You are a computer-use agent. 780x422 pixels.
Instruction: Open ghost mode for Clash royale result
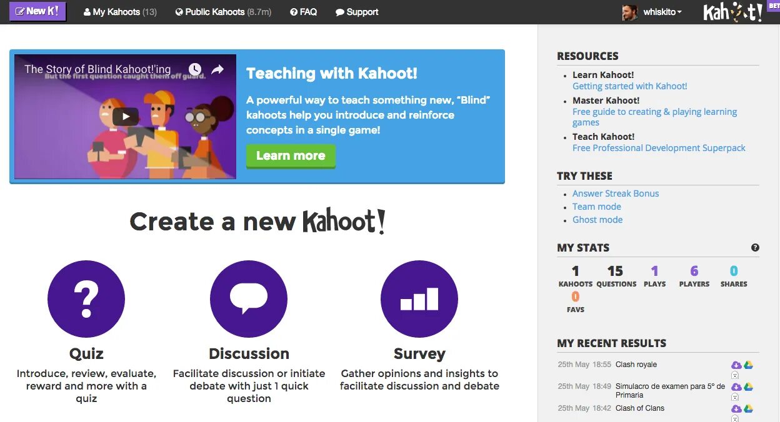pos(735,375)
